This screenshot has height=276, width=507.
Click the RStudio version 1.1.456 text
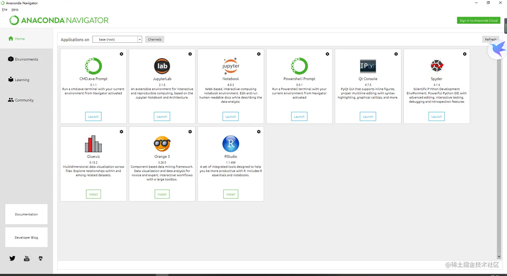[x=231, y=163]
